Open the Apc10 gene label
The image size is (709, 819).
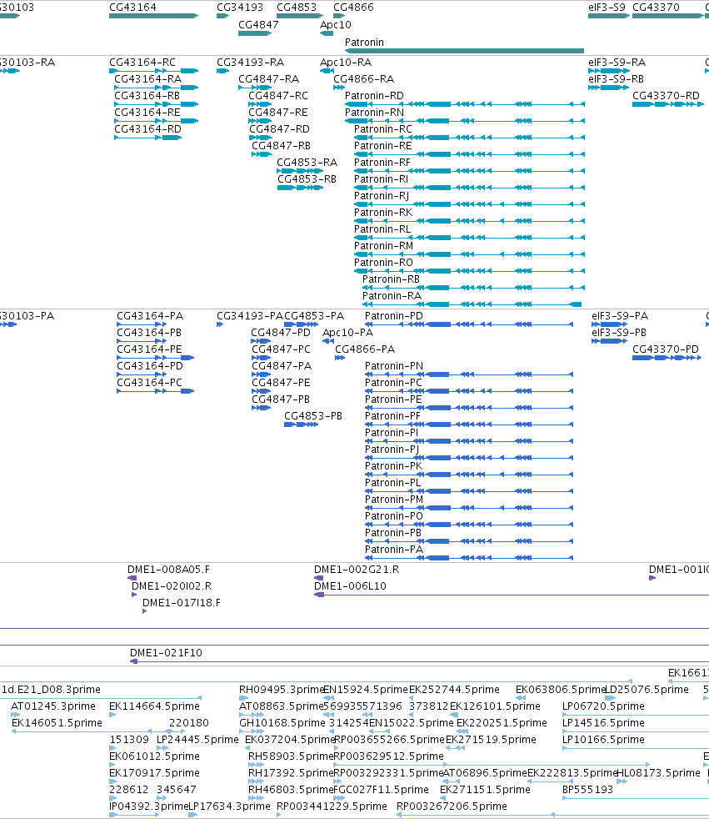point(336,24)
